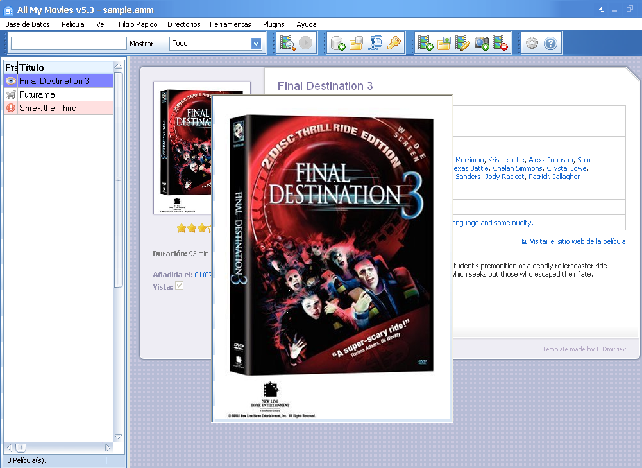Open the Plugins menu

pos(273,24)
